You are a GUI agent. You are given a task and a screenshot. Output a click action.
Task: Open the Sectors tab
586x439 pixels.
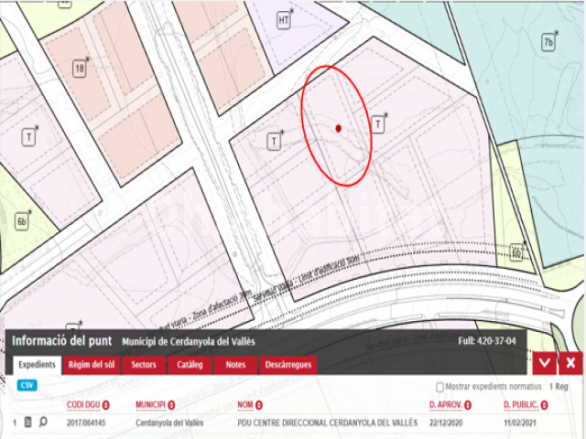click(144, 365)
